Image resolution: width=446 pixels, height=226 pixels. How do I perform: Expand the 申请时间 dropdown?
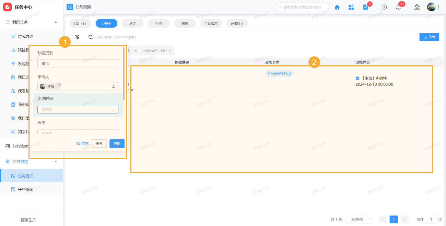pyautogui.click(x=78, y=110)
